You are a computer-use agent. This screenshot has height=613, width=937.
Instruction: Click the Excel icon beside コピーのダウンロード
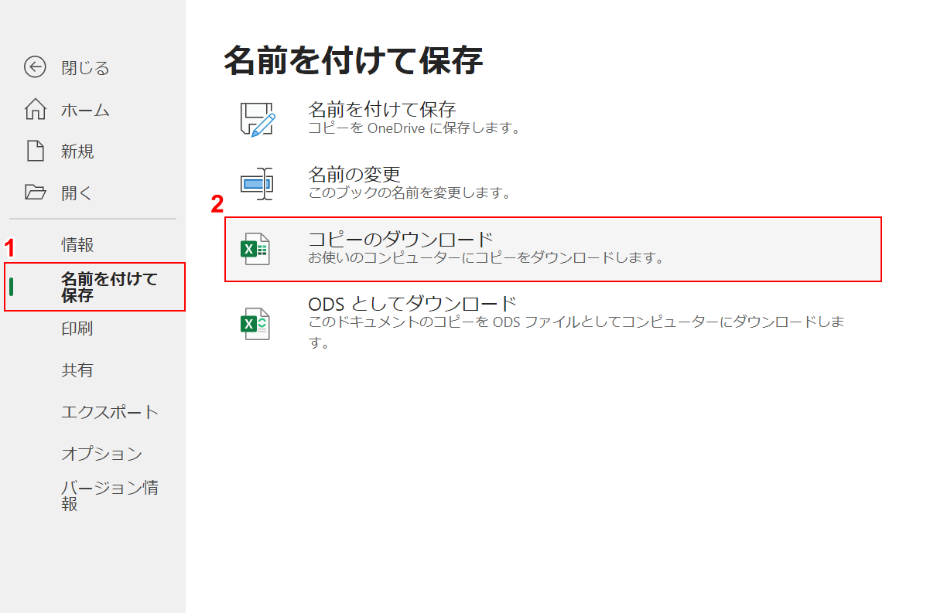[255, 249]
